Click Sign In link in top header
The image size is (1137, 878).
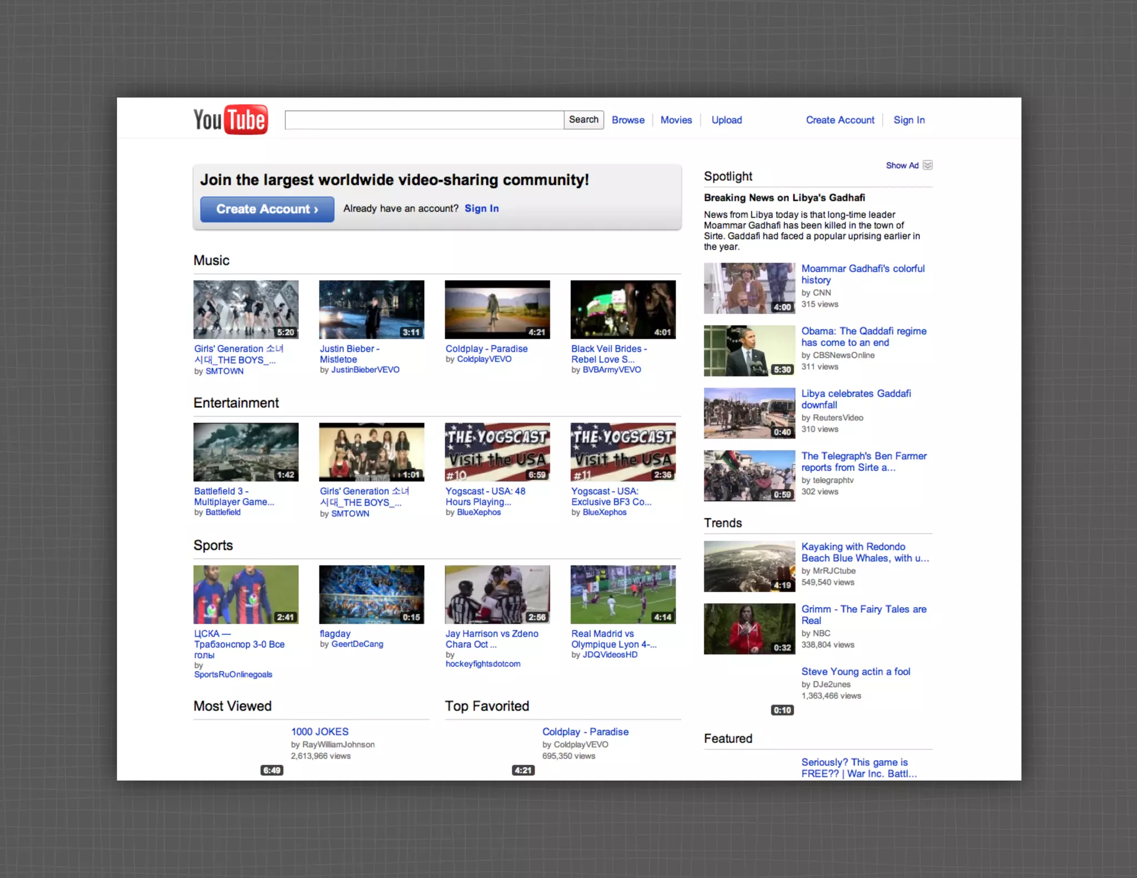909,120
